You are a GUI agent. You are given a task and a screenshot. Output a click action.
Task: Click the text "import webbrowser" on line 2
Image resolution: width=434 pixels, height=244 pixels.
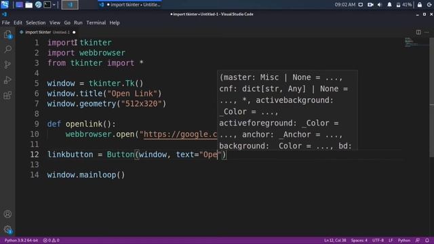(x=86, y=53)
